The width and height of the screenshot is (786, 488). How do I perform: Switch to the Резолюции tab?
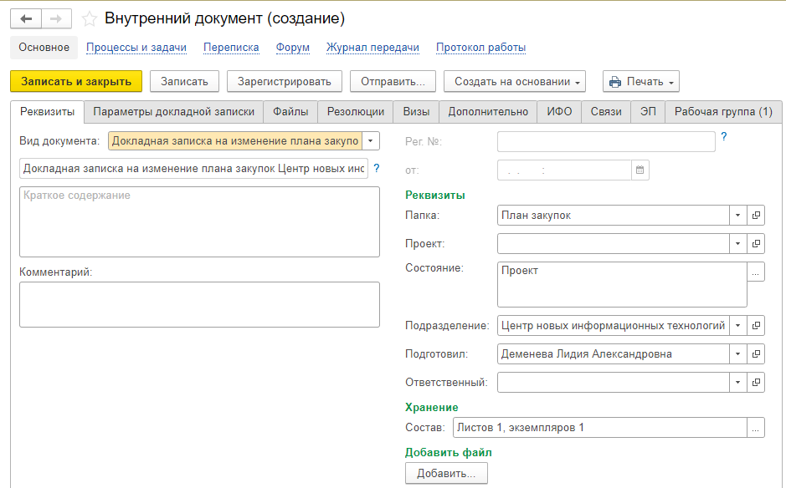click(x=356, y=112)
